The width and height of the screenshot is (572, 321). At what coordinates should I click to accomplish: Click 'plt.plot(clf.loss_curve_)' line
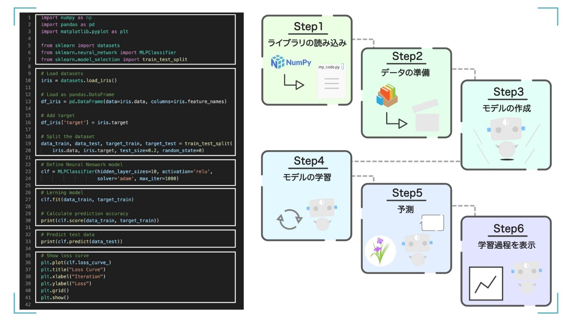click(x=76, y=263)
